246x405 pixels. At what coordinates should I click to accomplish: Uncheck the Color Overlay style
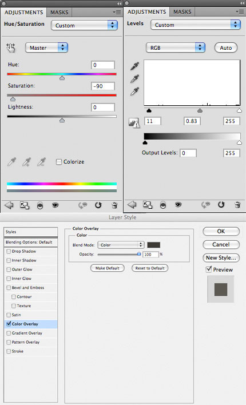tap(9, 324)
